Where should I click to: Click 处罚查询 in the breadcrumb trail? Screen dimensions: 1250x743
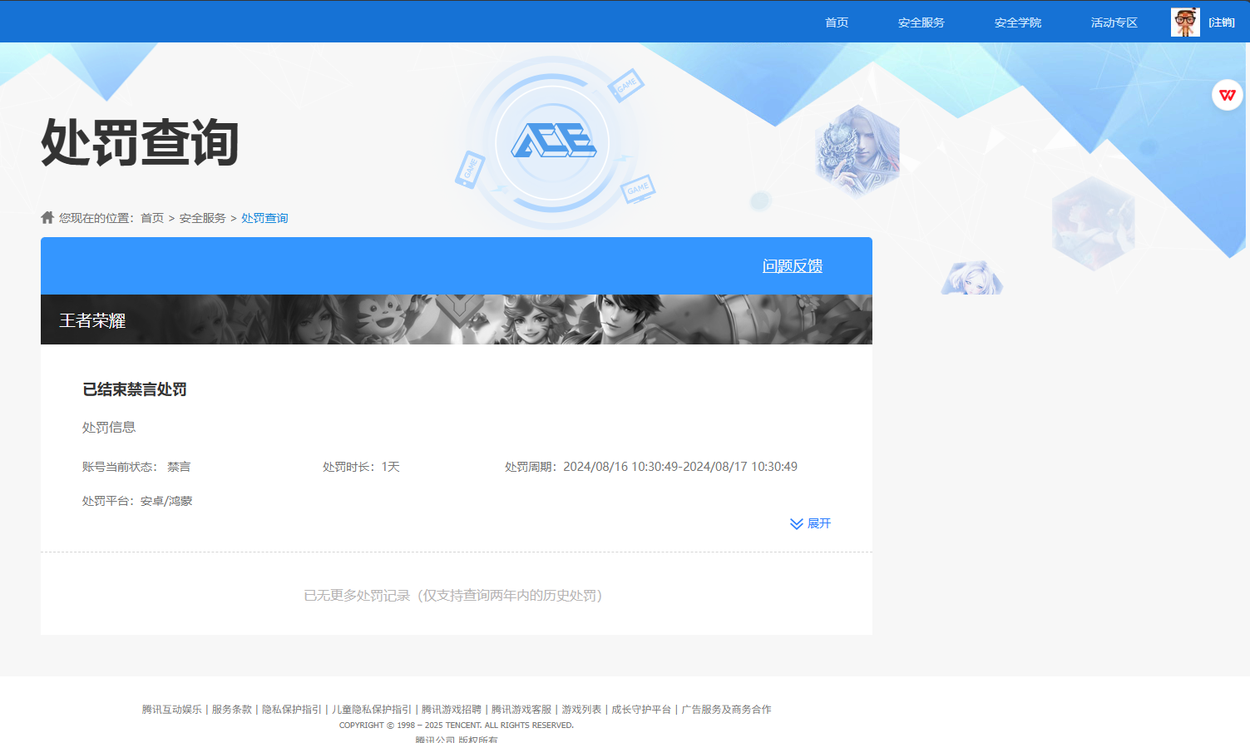click(x=264, y=217)
